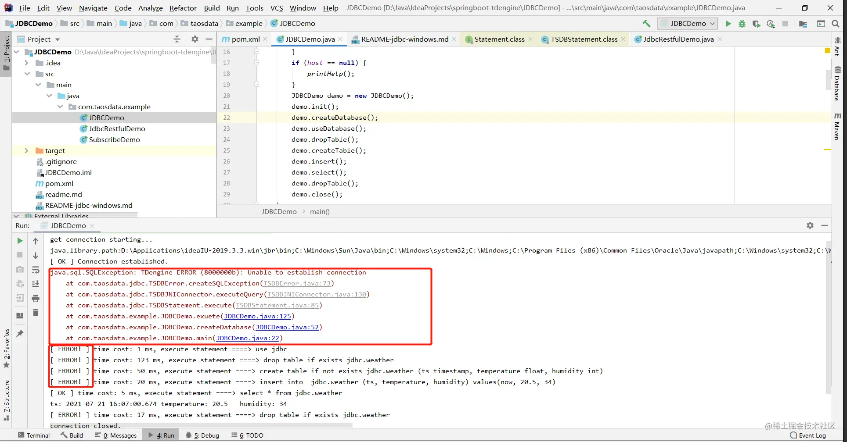The width and height of the screenshot is (847, 442).
Task: Move up the stack trace arrow
Action: [x=36, y=241]
